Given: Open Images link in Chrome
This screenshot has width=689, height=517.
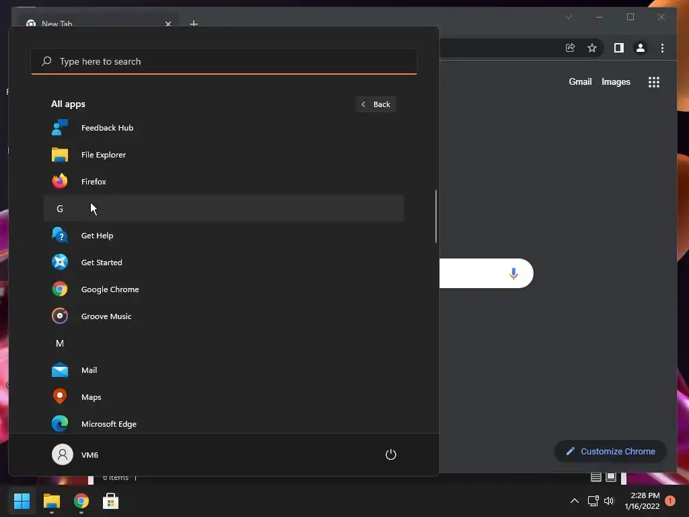Looking at the screenshot, I should [x=616, y=81].
